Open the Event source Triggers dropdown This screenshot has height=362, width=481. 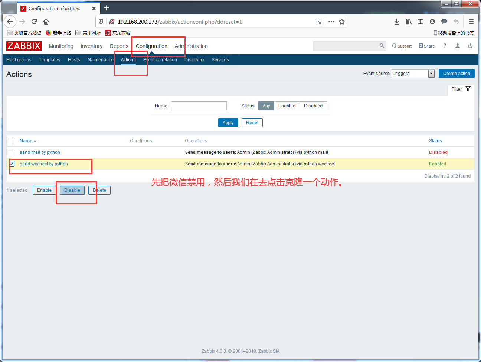click(x=413, y=74)
